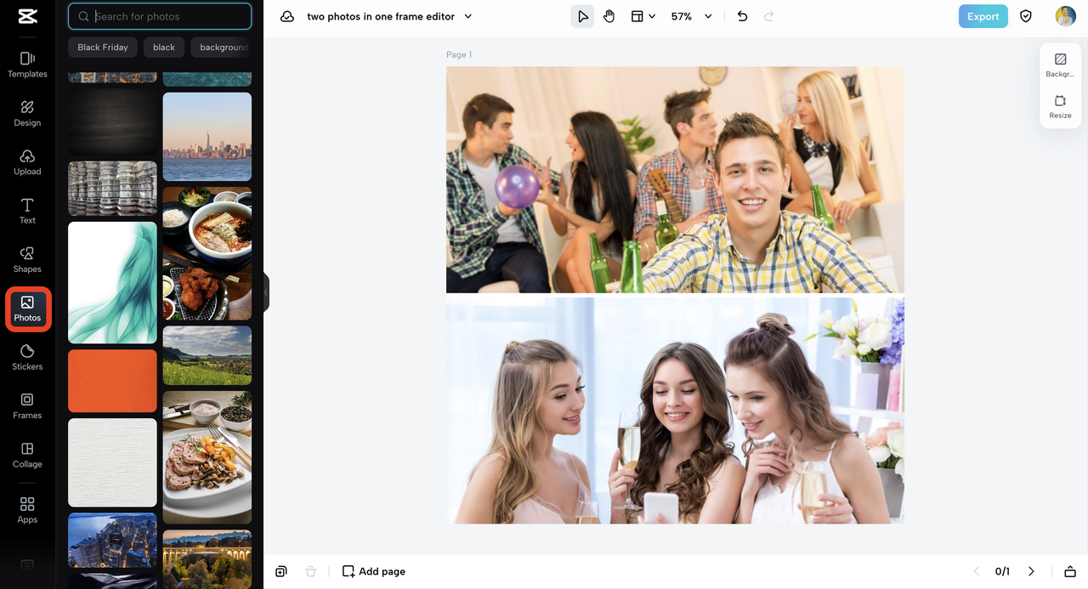Click the Add page button
1088x589 pixels.
click(x=374, y=571)
